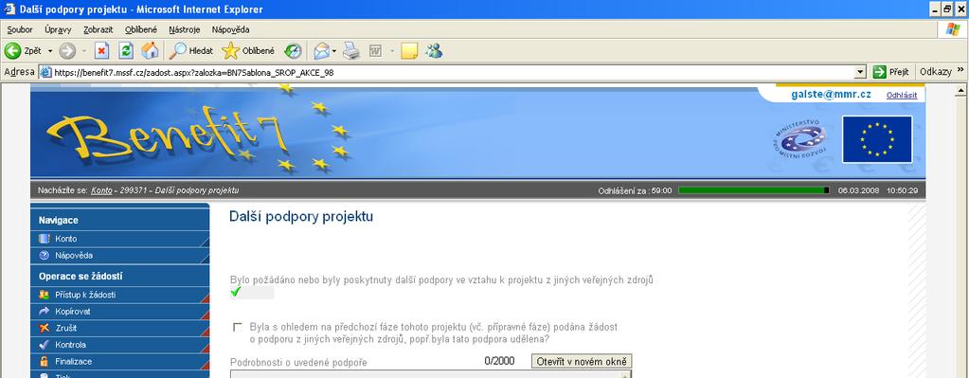969x378 pixels.
Task: Click the green session timeout progress bar
Action: click(753, 190)
